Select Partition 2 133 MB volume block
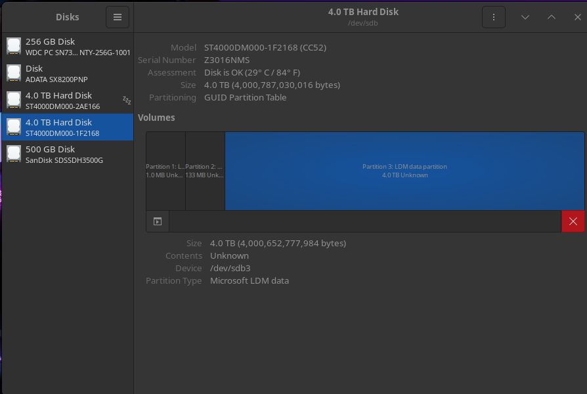This screenshot has height=394, width=587. click(205, 171)
